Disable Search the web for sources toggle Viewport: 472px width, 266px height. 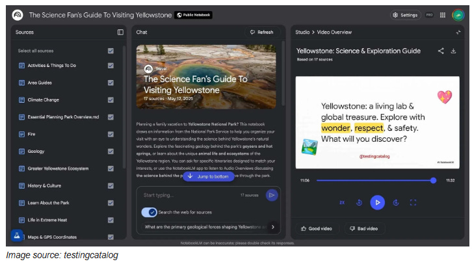coord(149,212)
